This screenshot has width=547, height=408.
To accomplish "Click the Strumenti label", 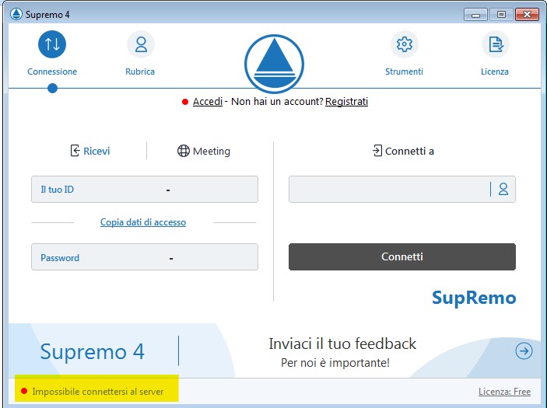I will [x=404, y=71].
